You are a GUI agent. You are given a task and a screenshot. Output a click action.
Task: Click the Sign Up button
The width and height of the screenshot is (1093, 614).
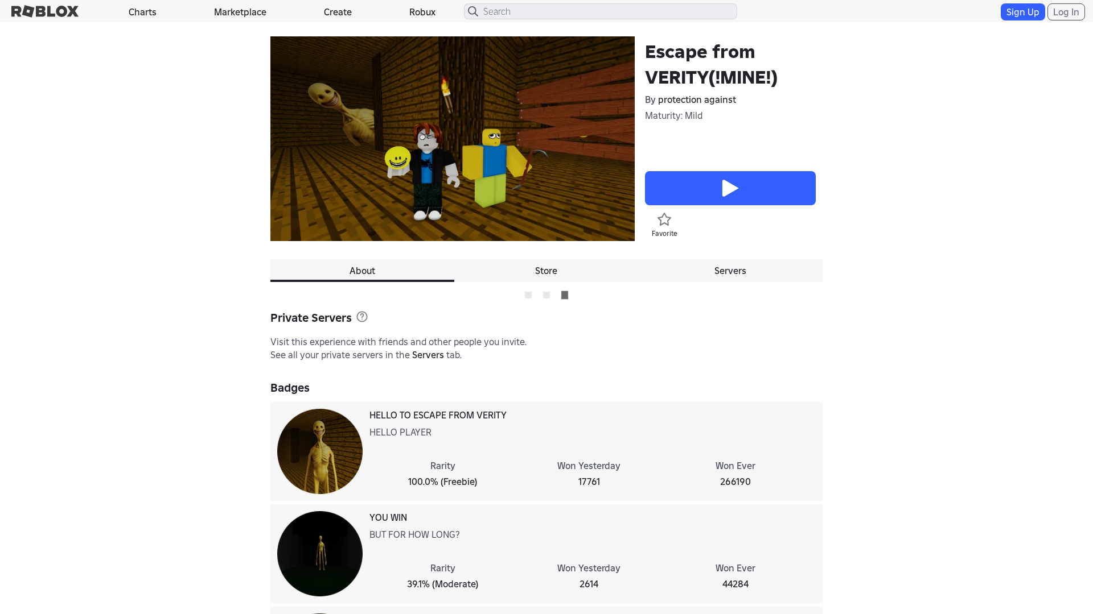click(x=1022, y=12)
